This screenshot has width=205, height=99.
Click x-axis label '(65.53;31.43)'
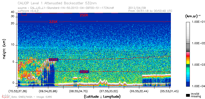[169, 91]
